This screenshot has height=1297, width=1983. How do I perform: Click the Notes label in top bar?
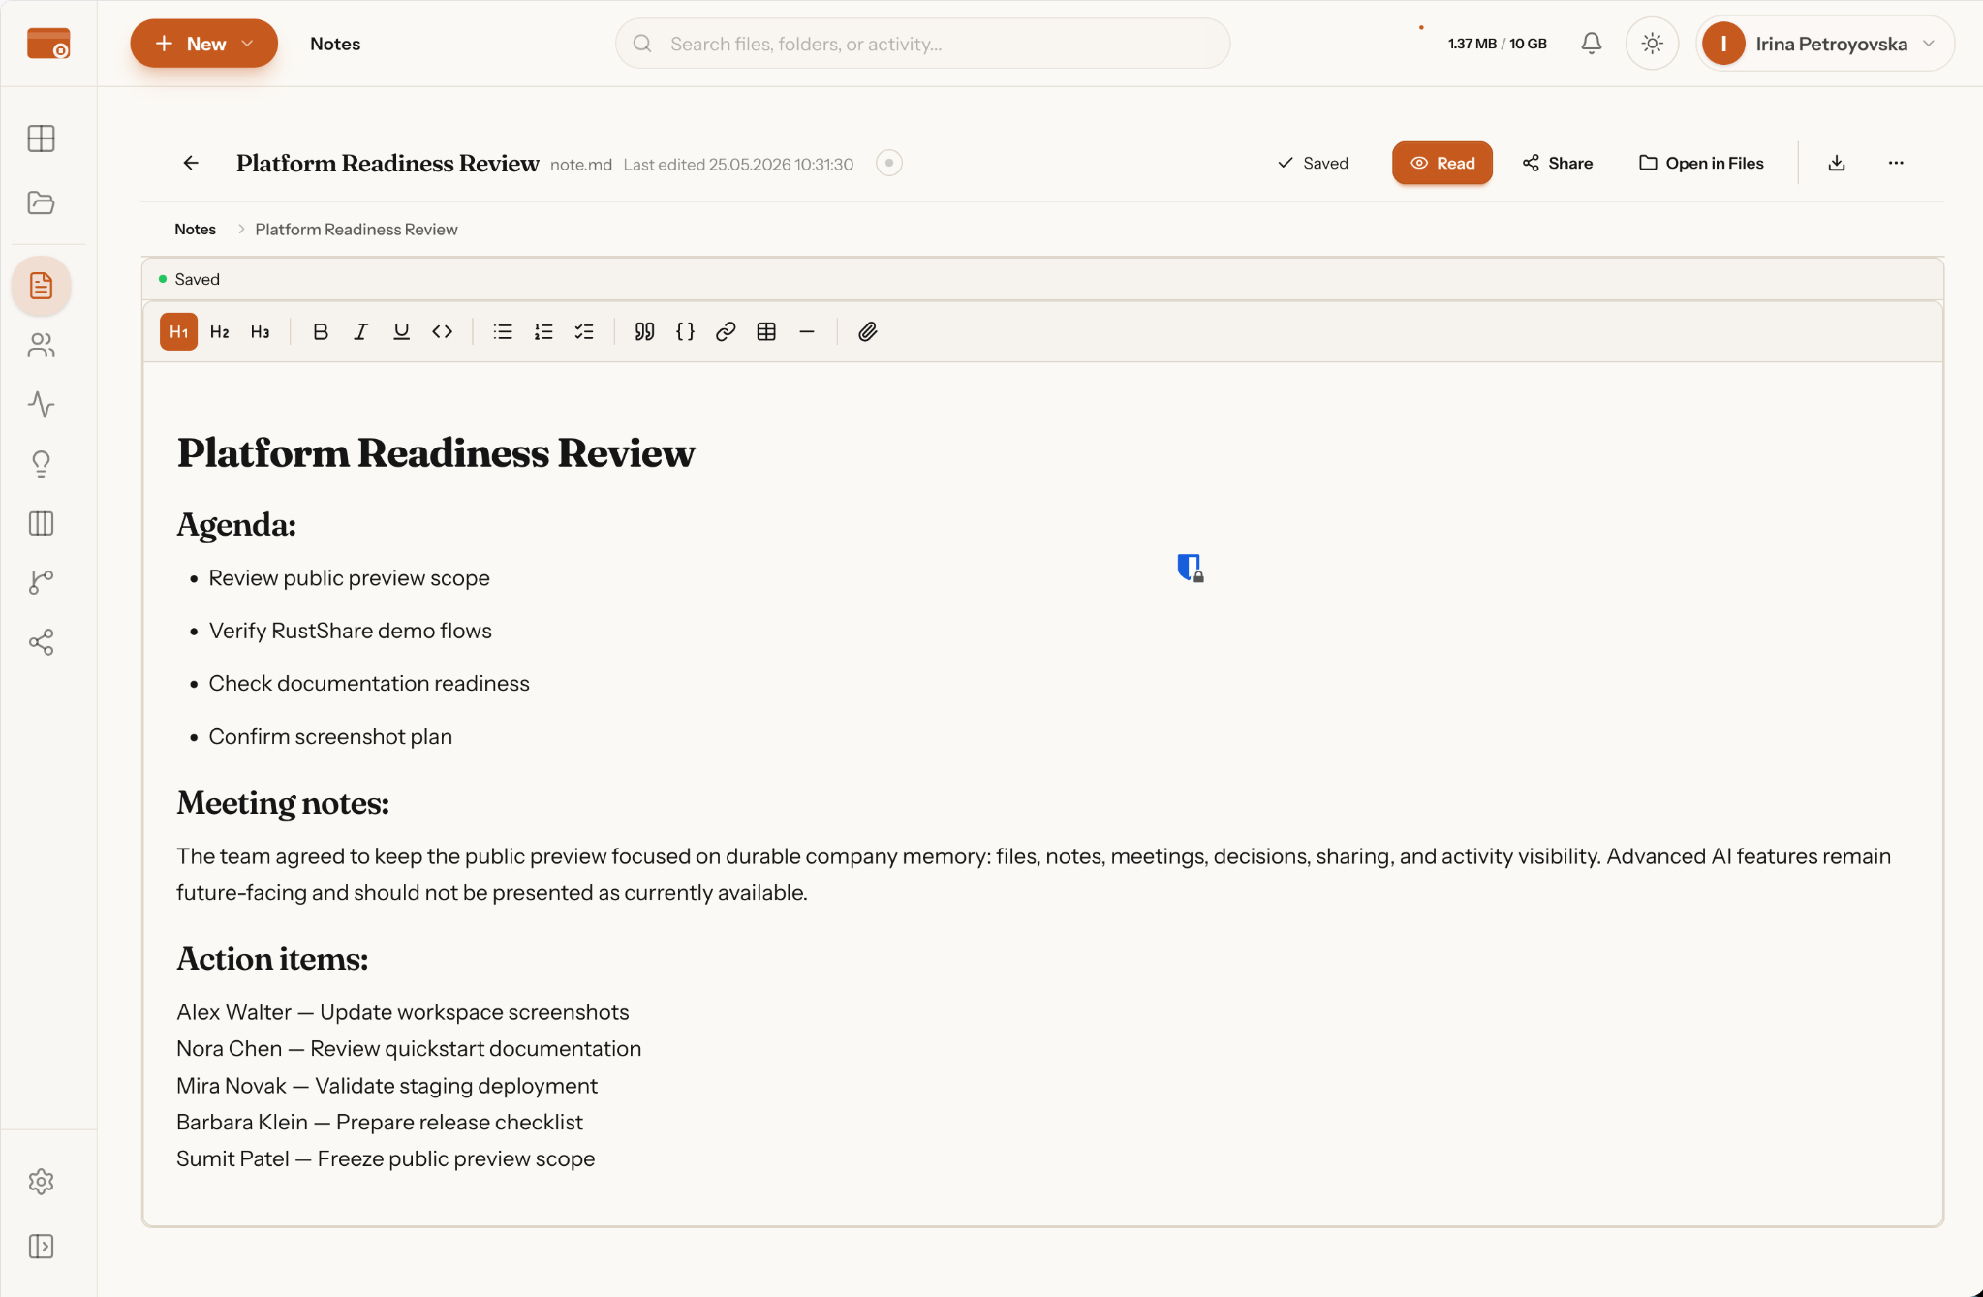[335, 44]
